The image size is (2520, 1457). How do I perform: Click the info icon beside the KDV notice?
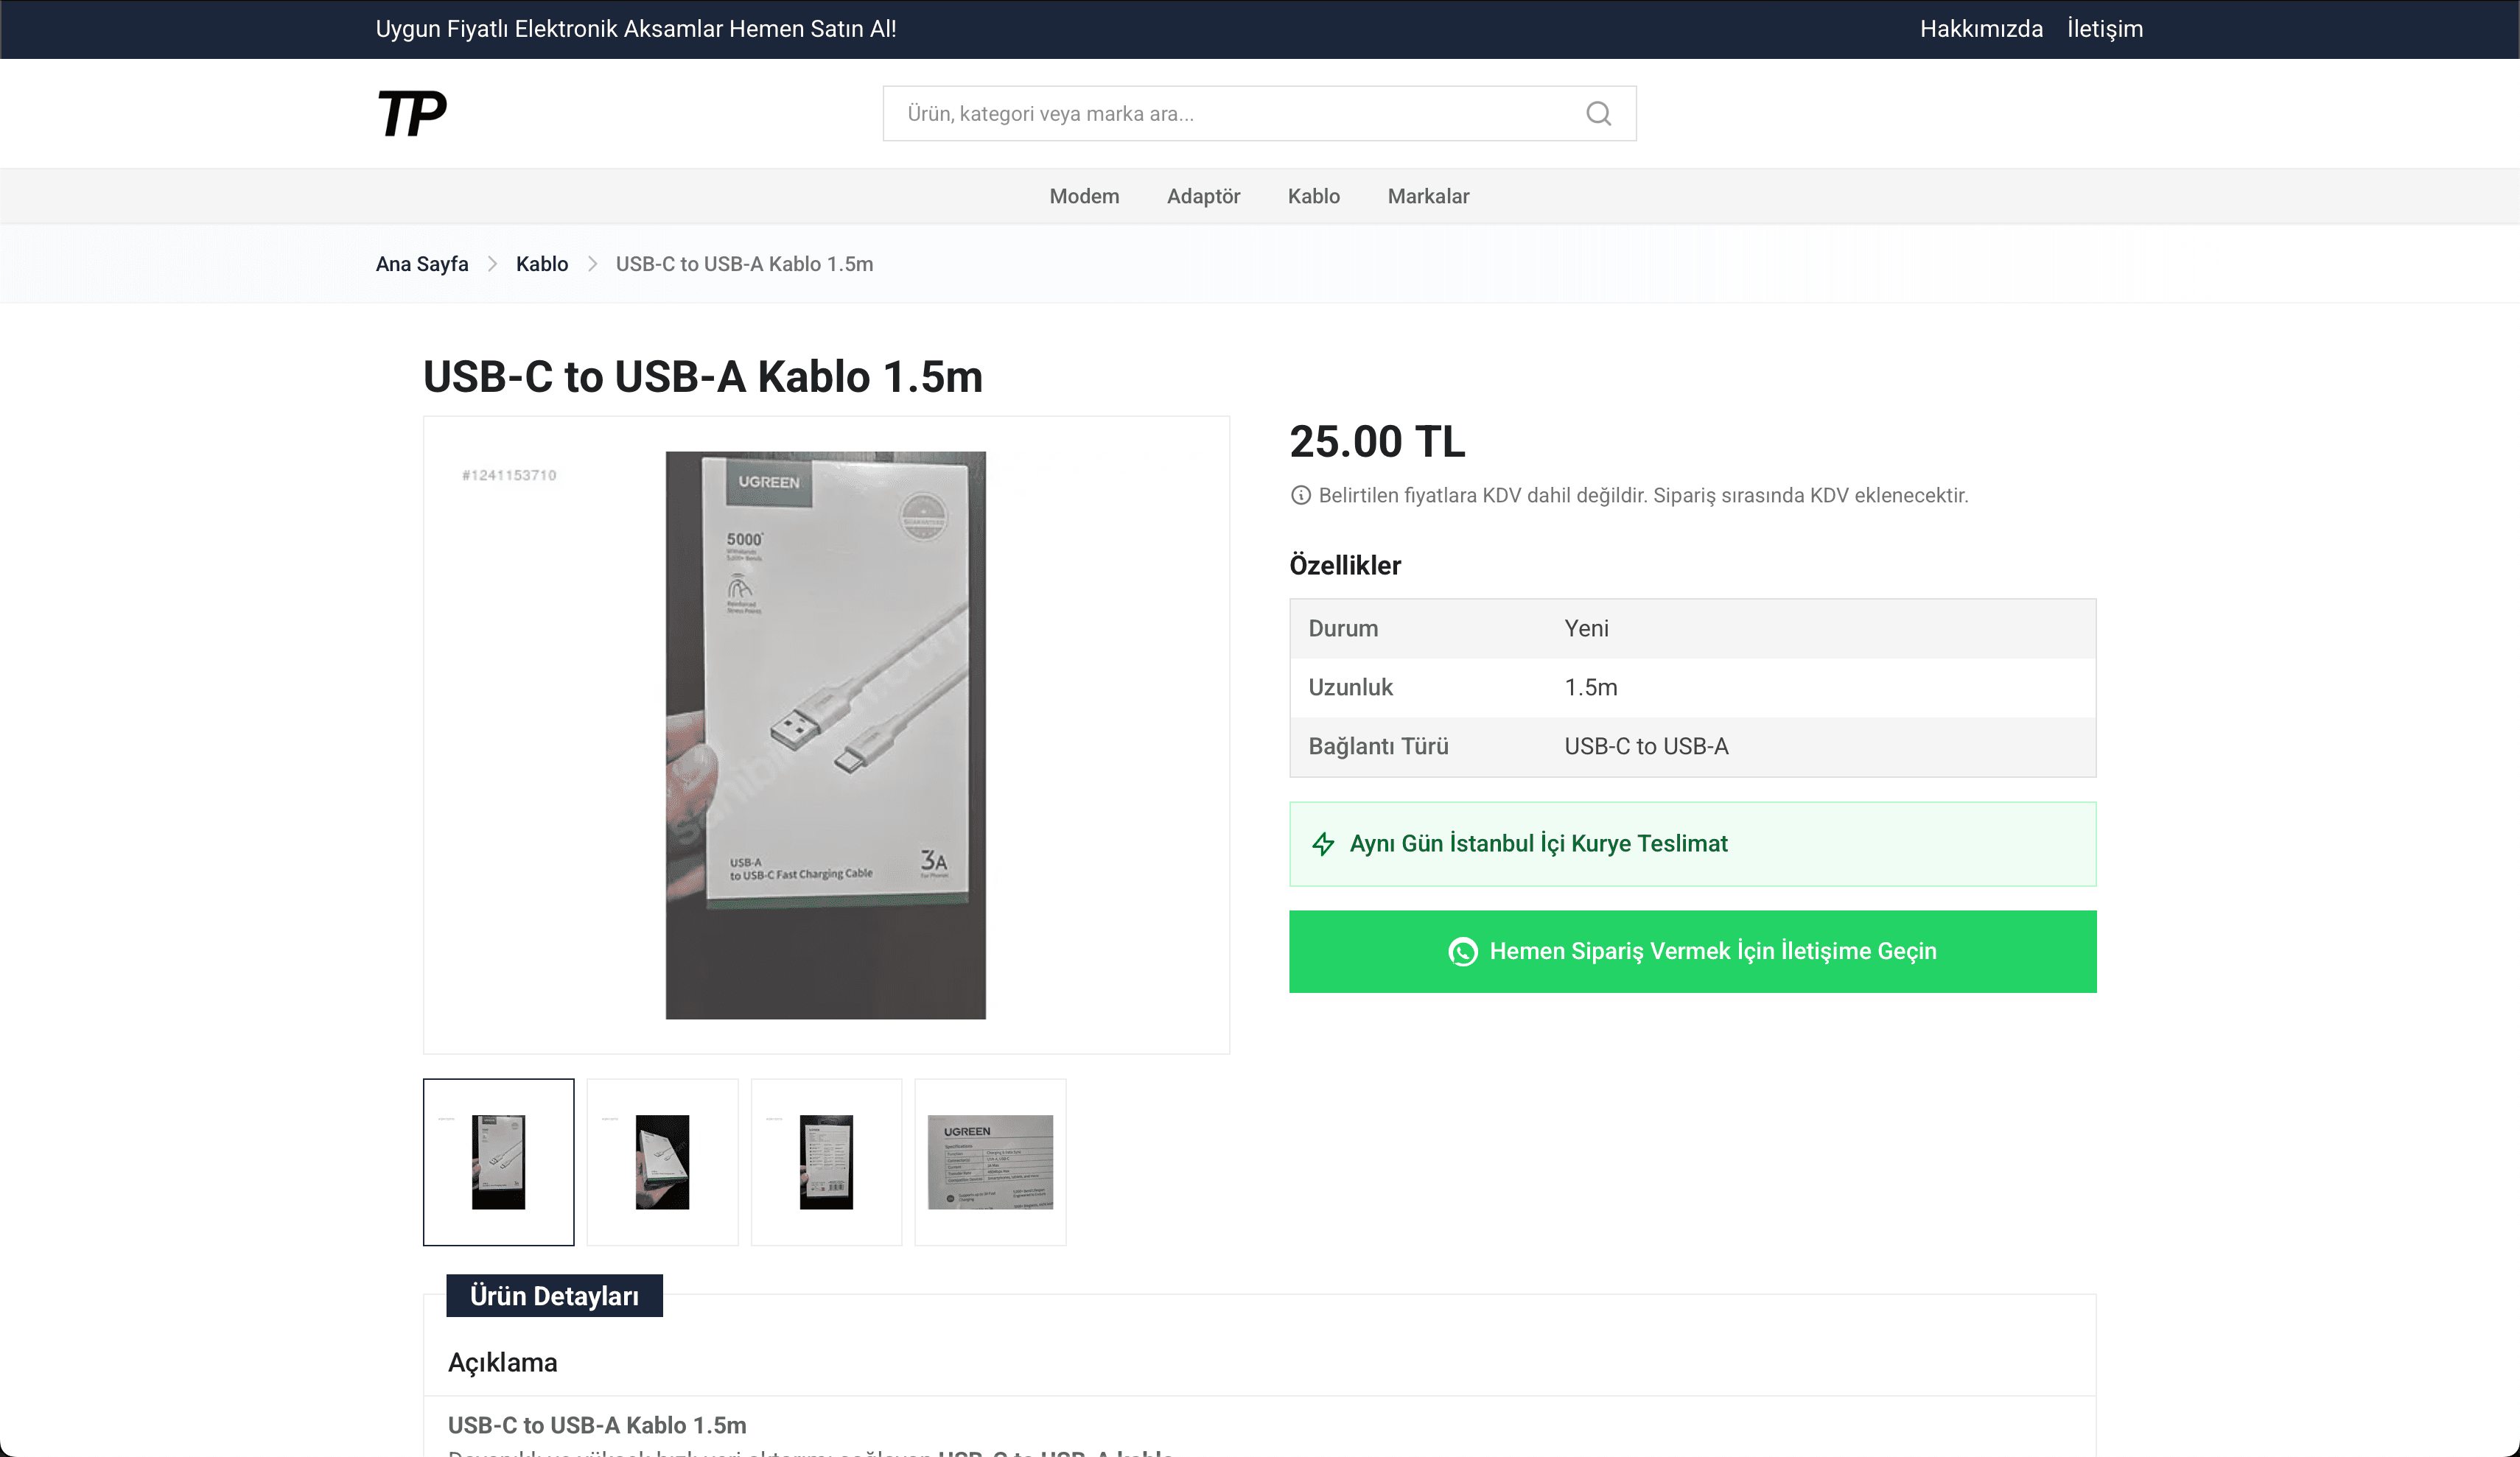tap(1300, 495)
